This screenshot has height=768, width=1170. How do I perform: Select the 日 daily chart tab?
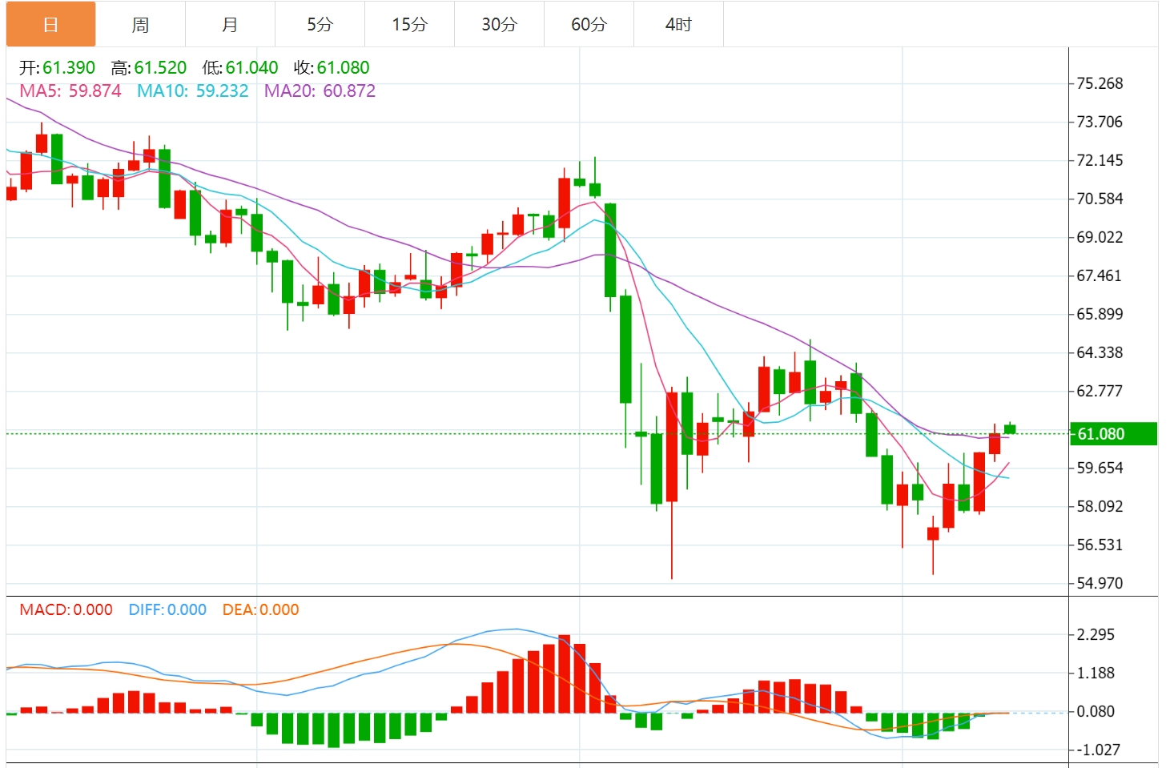click(50, 24)
